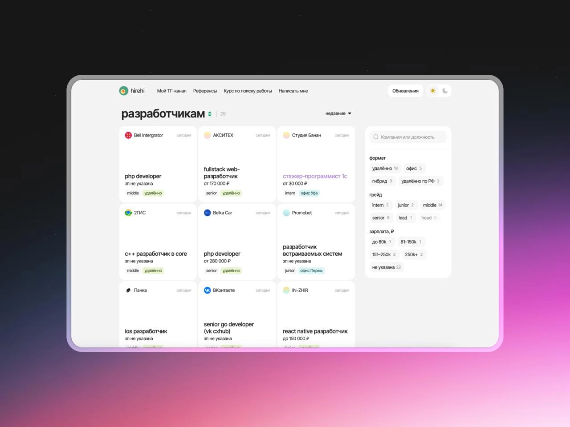Viewport: 570px width, 427px height.
Task: Click the разработчикам page heading
Action: point(163,114)
